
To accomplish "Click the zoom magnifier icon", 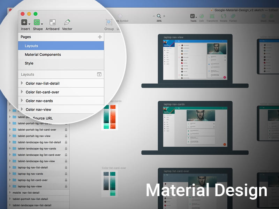I will [x=159, y=16].
